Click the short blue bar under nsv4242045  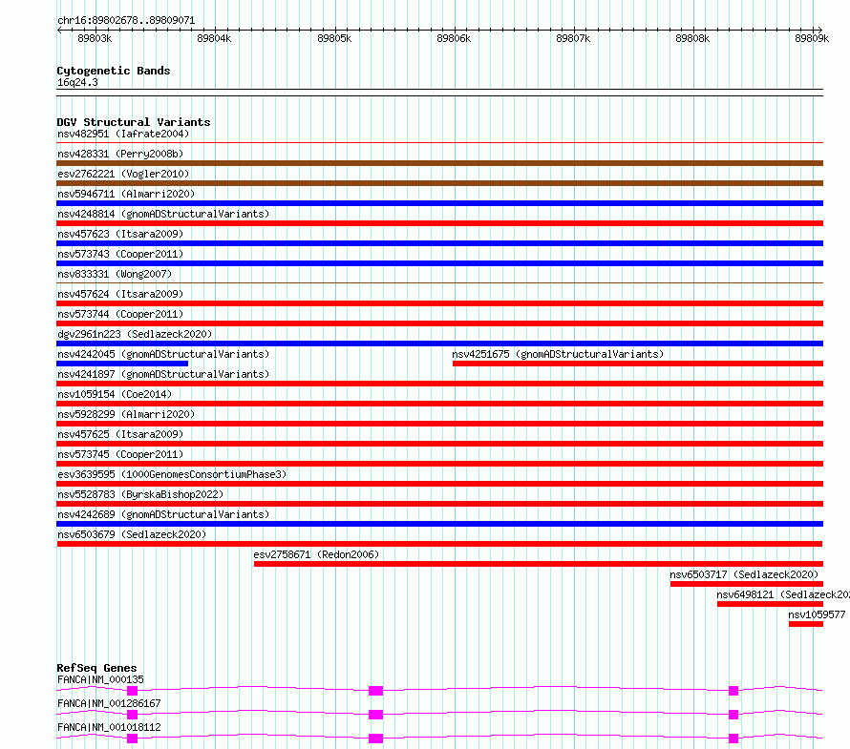click(x=122, y=364)
